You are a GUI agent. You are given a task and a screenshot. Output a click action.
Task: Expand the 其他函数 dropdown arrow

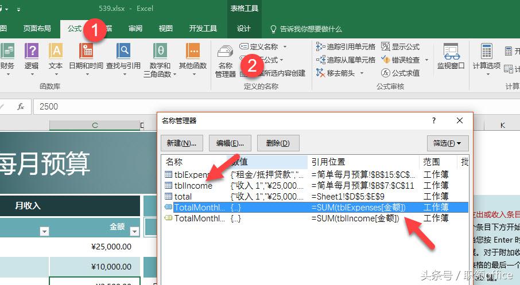[x=194, y=75]
